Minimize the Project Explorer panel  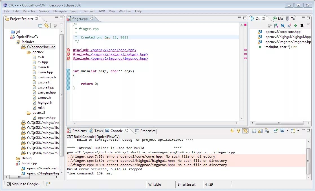[x=56, y=18]
